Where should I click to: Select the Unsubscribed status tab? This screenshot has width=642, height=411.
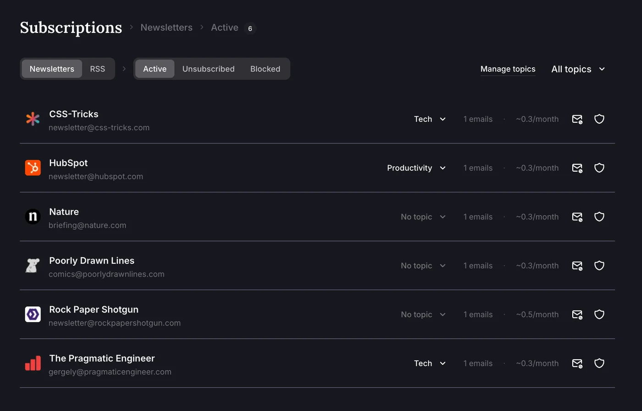click(x=208, y=69)
